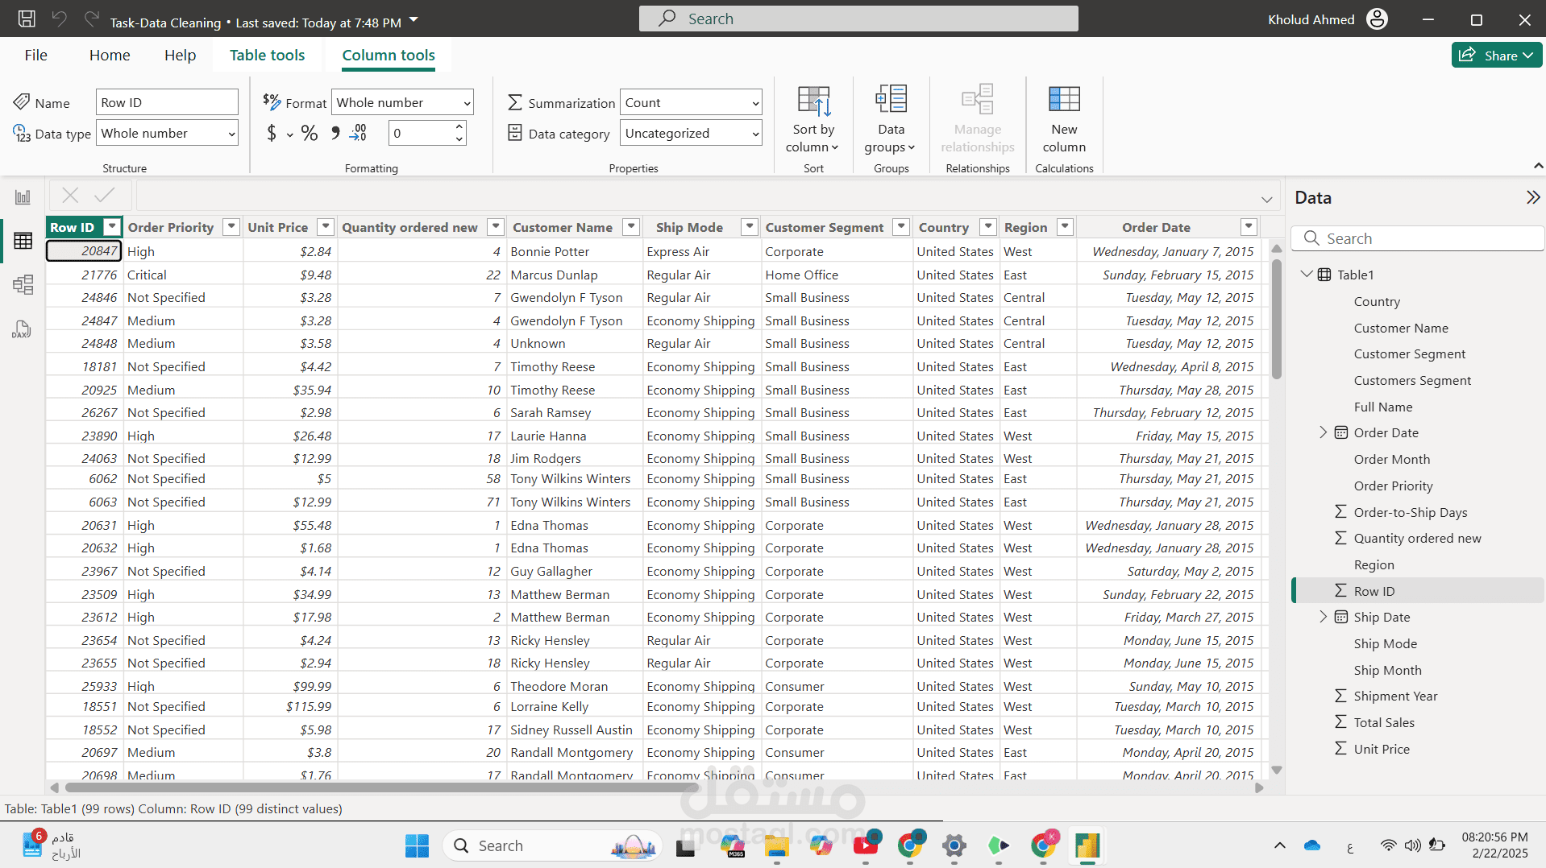Commit formula with checkmark icon
The width and height of the screenshot is (1546, 868).
pyautogui.click(x=104, y=195)
